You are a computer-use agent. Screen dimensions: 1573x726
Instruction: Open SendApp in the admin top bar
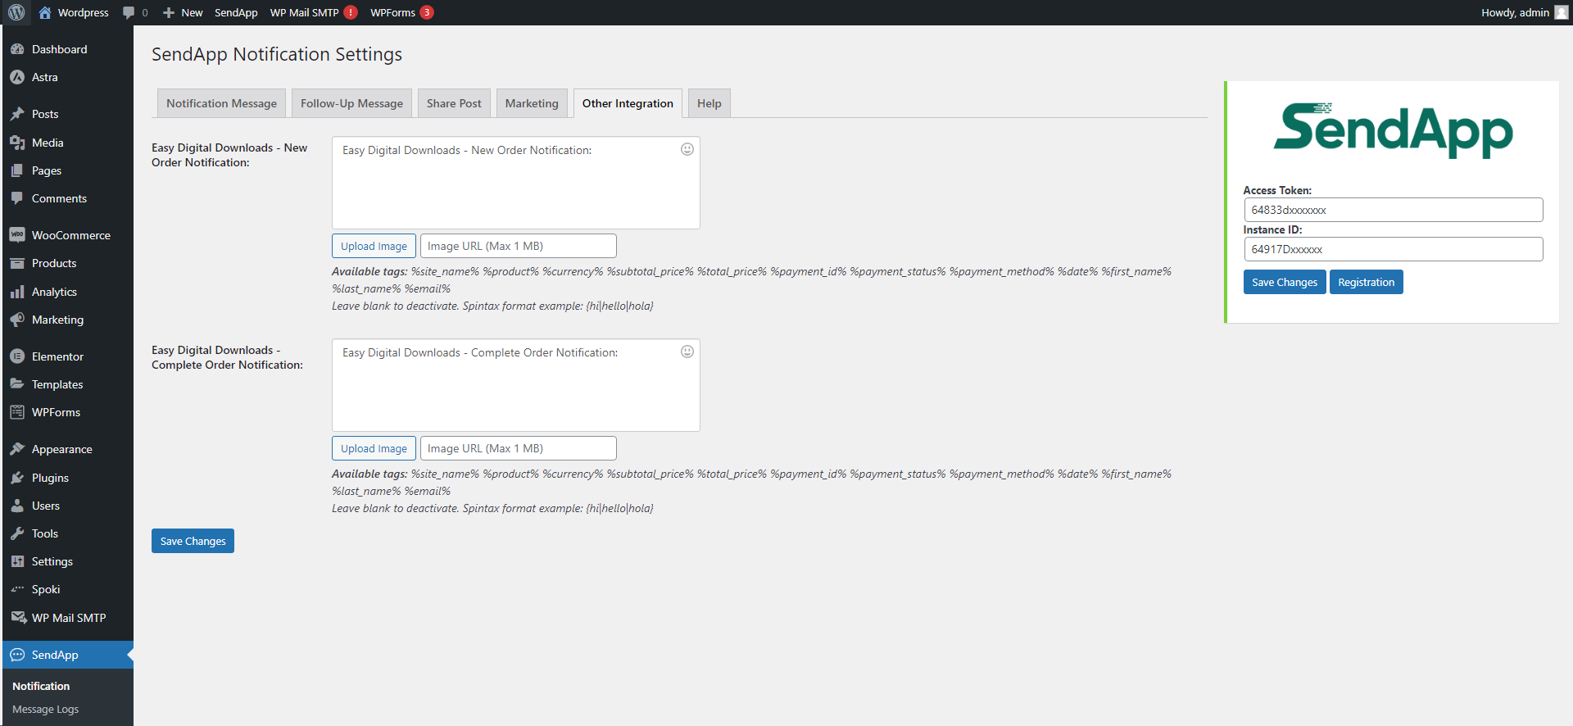coord(236,12)
